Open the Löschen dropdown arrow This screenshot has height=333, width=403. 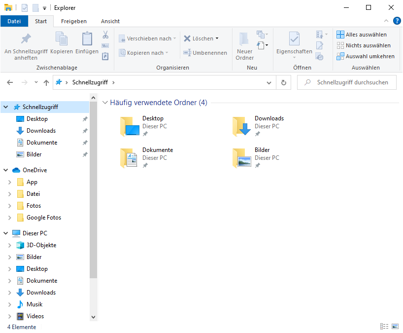217,38
